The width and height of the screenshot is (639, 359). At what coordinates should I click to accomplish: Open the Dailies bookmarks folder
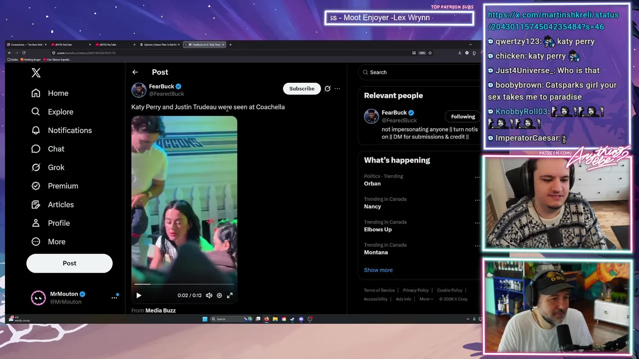[x=13, y=60]
